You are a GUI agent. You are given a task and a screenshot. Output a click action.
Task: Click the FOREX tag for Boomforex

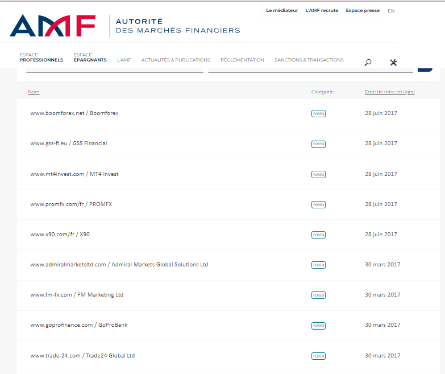click(x=318, y=113)
